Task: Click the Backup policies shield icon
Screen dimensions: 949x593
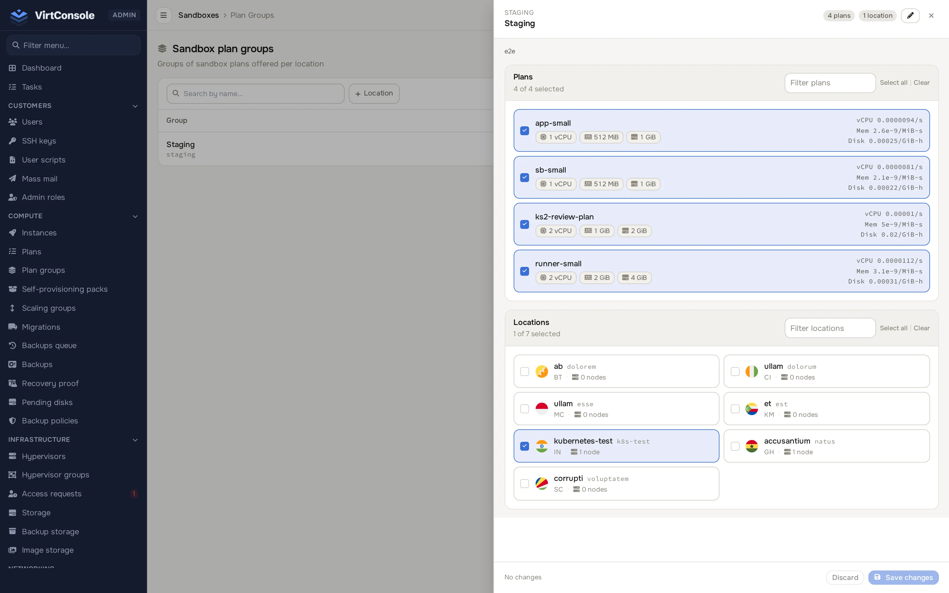Action: pos(12,421)
